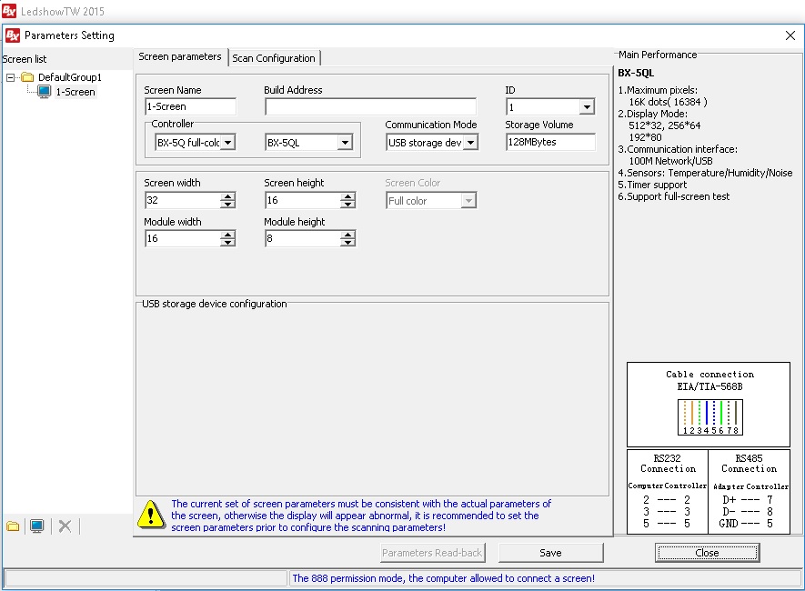This screenshot has width=805, height=591.
Task: Increase Screen height with up arrow
Action: click(347, 196)
